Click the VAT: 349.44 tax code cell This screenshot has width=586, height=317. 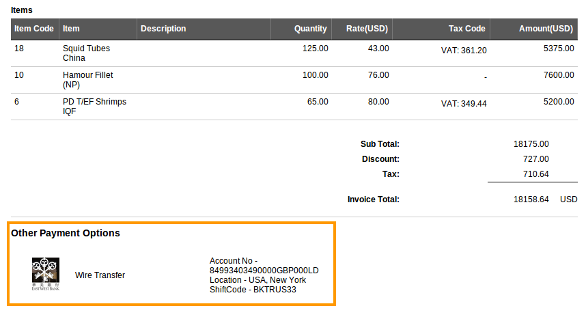463,104
